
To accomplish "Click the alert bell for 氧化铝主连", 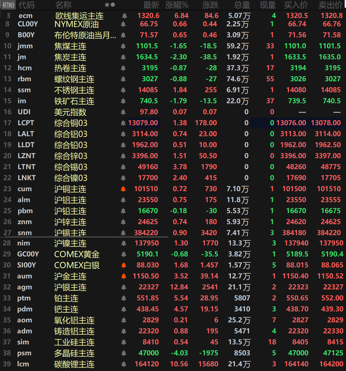I will pos(124,320).
